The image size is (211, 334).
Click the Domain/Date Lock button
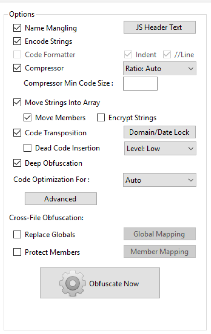click(x=160, y=132)
